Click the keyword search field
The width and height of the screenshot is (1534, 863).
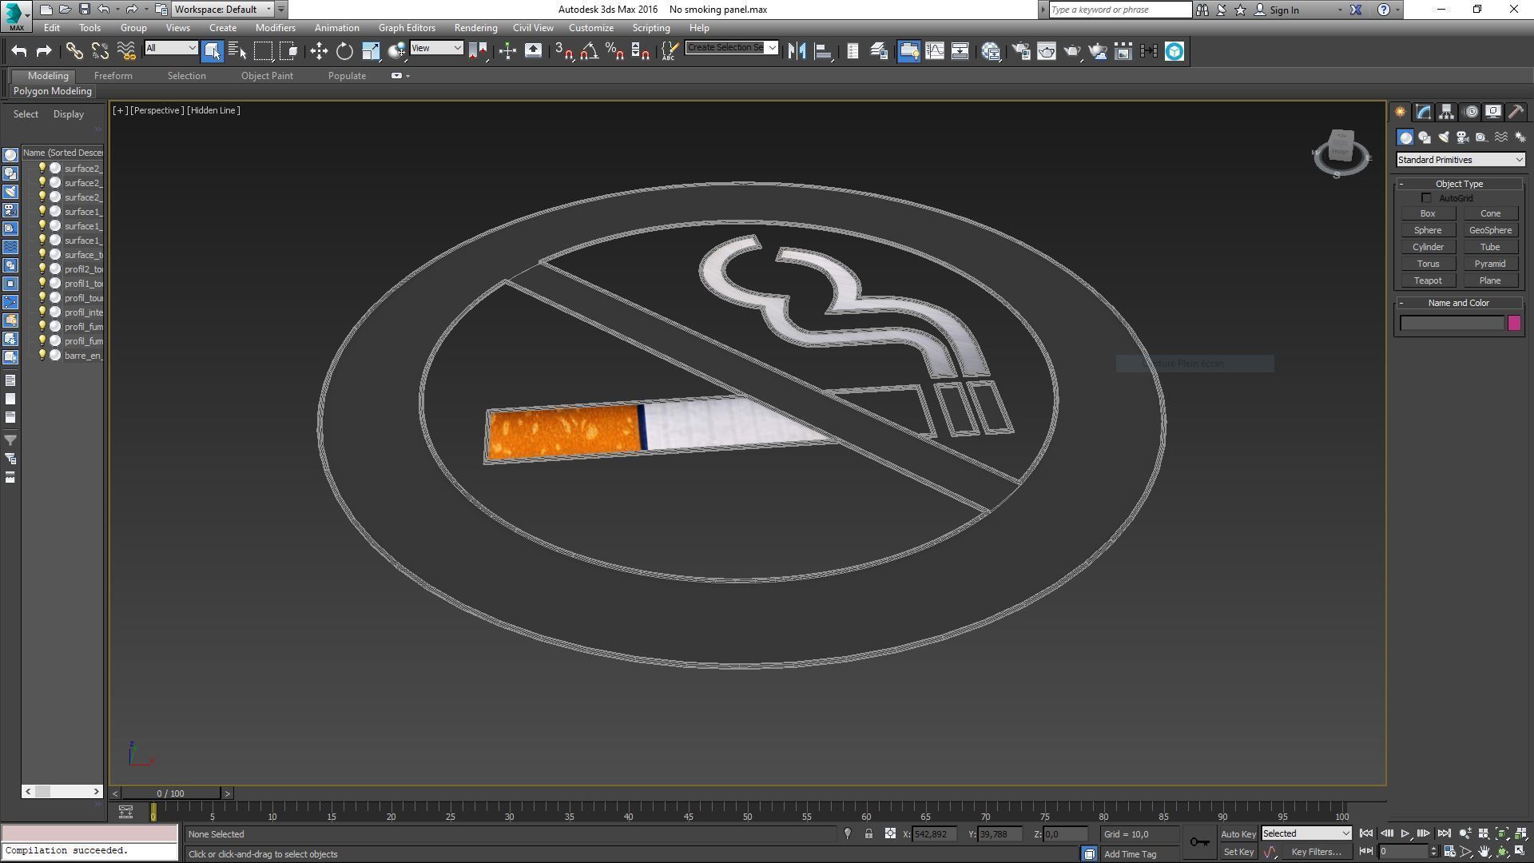tap(1119, 10)
